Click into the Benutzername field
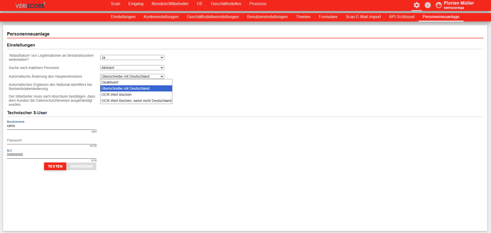 [51, 126]
